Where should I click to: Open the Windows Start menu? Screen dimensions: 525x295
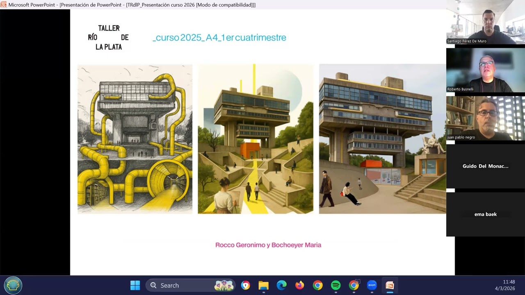coord(135,285)
